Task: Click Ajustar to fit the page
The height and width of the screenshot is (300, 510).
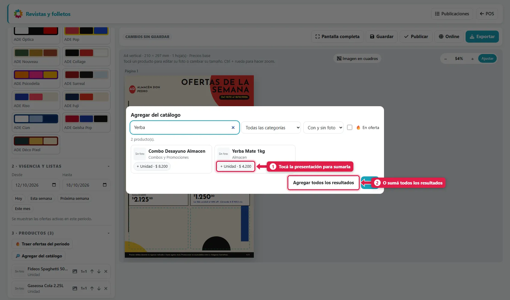Action: click(487, 58)
